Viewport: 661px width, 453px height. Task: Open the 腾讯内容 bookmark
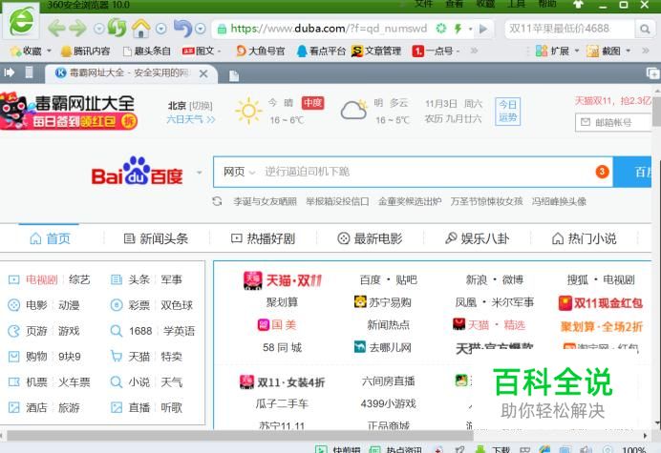coord(85,51)
